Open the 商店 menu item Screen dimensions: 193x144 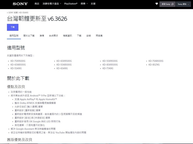[37, 4]
